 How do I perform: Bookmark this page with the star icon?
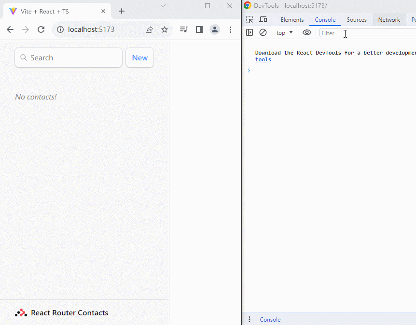click(x=165, y=29)
